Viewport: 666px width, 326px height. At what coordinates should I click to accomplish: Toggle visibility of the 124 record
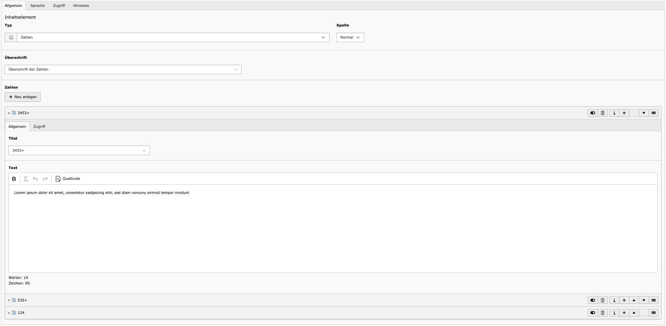click(593, 313)
